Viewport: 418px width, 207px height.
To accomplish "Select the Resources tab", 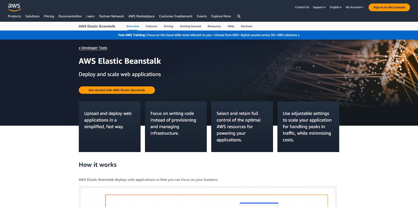I will (214, 26).
